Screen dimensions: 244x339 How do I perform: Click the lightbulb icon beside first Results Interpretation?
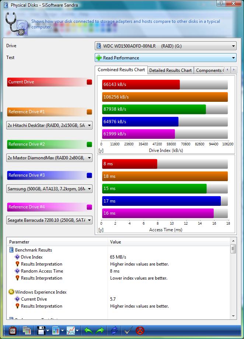17,264
